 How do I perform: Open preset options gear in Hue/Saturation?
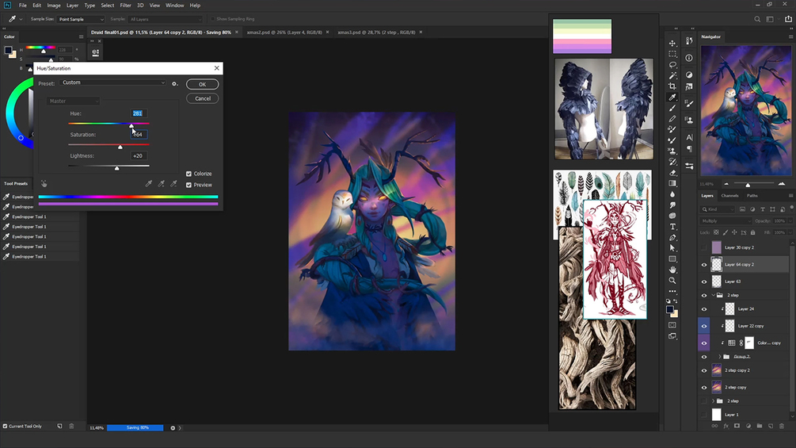click(174, 84)
